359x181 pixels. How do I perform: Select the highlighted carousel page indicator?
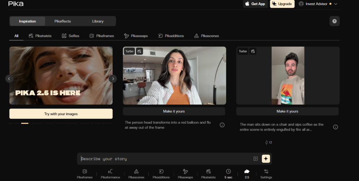coord(25,123)
